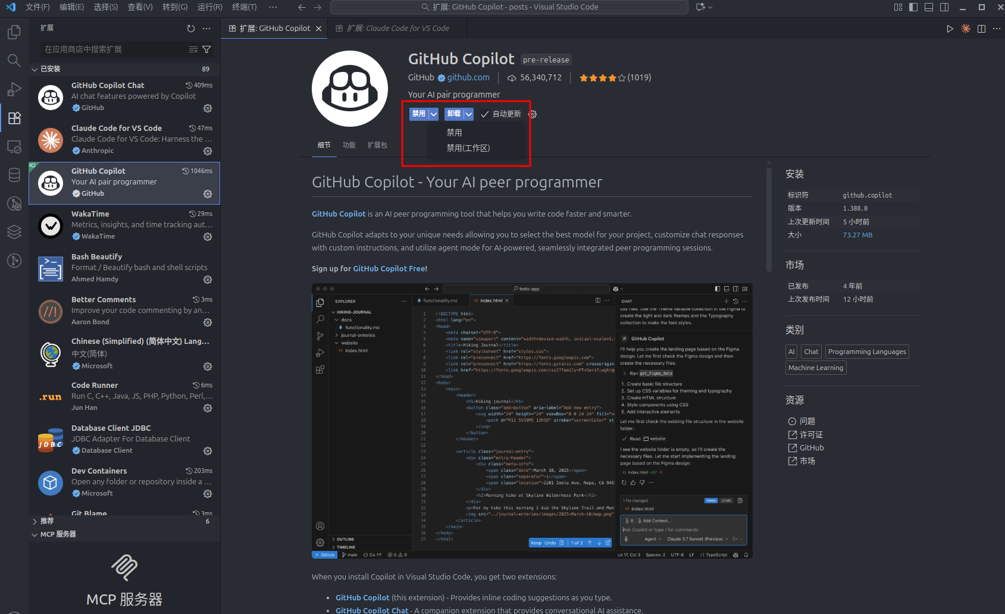Click the filter extensions funnel icon
1005x614 pixels.
coord(206,49)
